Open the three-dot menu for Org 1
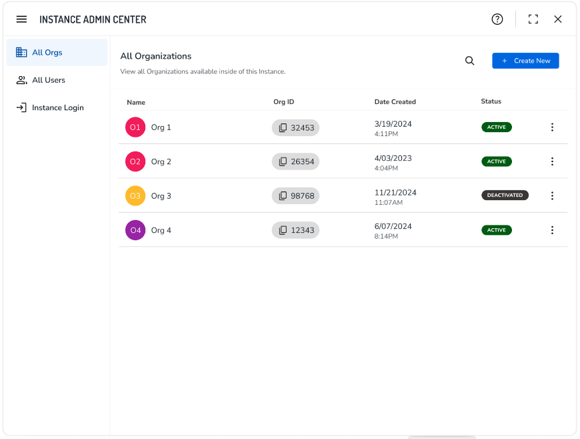 coord(552,127)
